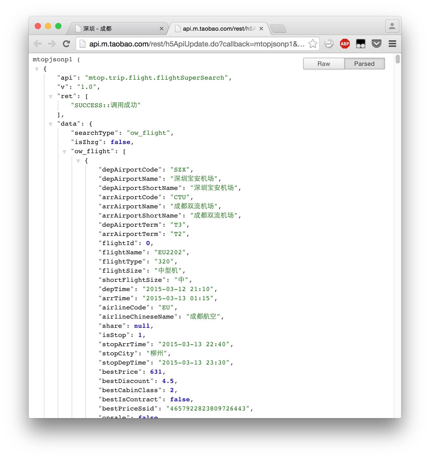Click the flightSize "中型机" value
Screen dimensions: 430x459
pyautogui.click(x=168, y=271)
